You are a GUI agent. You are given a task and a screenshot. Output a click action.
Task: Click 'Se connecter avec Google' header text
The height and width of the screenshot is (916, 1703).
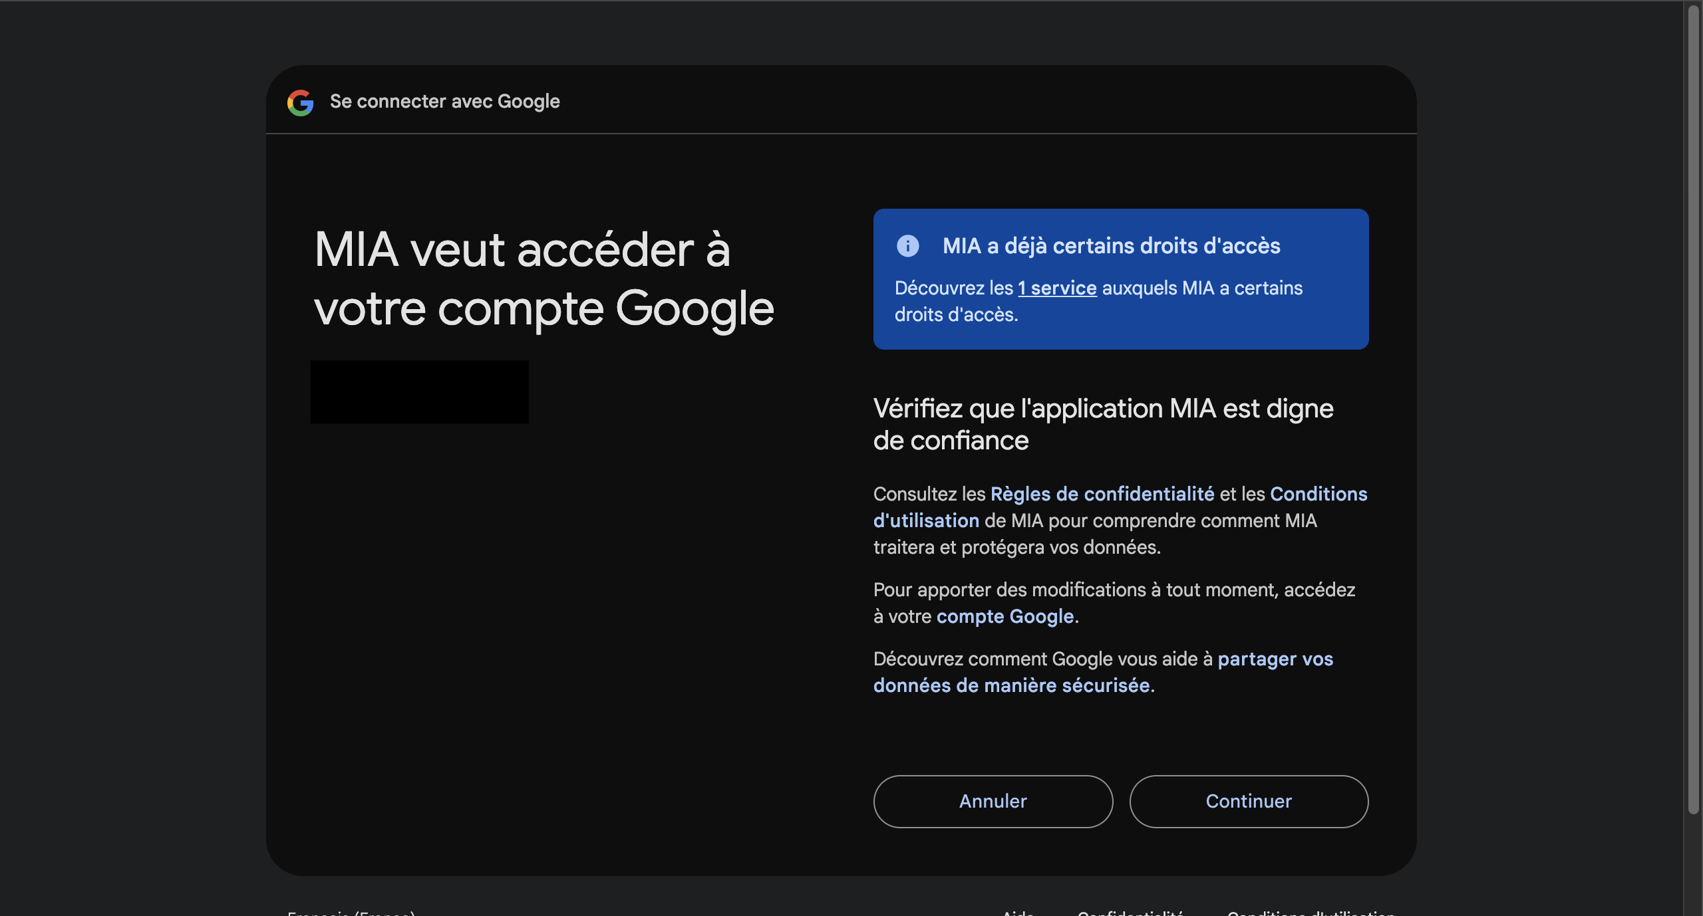(444, 102)
